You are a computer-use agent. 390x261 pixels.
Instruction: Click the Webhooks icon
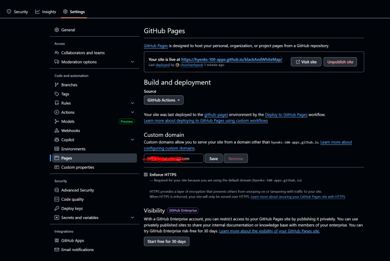pos(57,130)
